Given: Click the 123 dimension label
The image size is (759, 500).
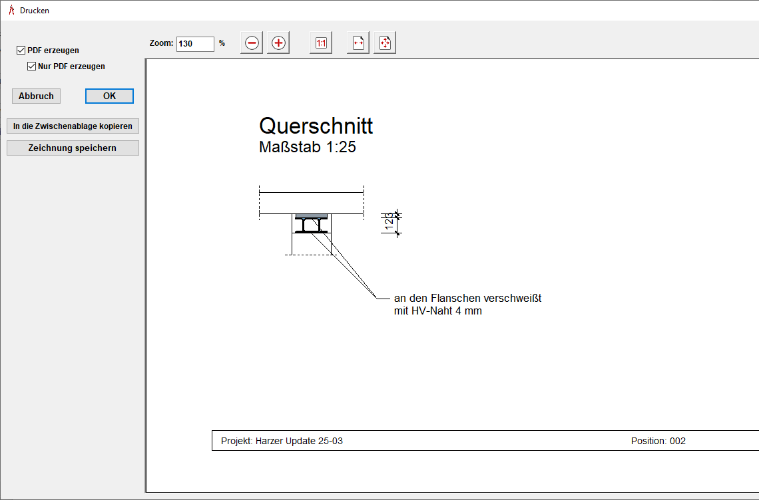Looking at the screenshot, I should (388, 222).
